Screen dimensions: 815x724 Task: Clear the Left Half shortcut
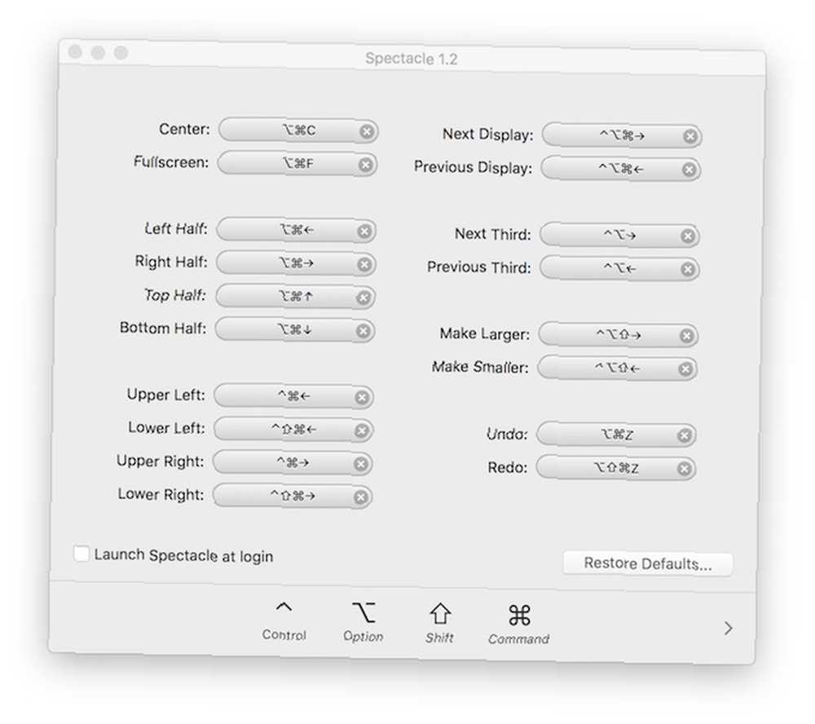coord(364,231)
